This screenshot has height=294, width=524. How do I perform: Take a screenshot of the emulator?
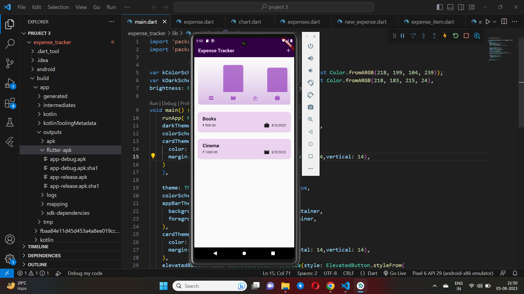coord(311,107)
